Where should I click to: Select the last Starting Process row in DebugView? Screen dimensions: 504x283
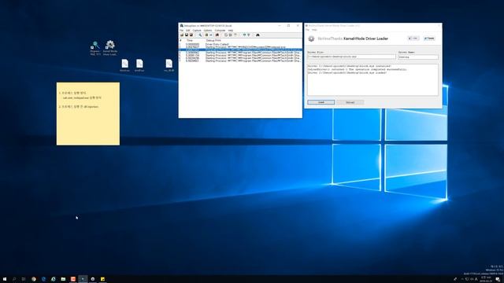coord(240,61)
